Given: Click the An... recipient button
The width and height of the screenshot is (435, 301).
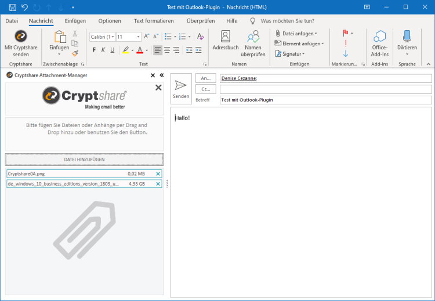Looking at the screenshot, I should (x=206, y=78).
